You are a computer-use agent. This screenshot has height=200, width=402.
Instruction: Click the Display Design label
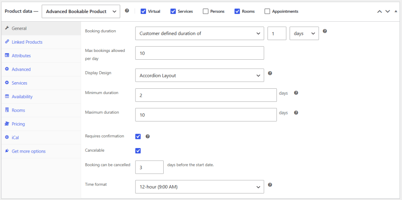[x=98, y=73]
